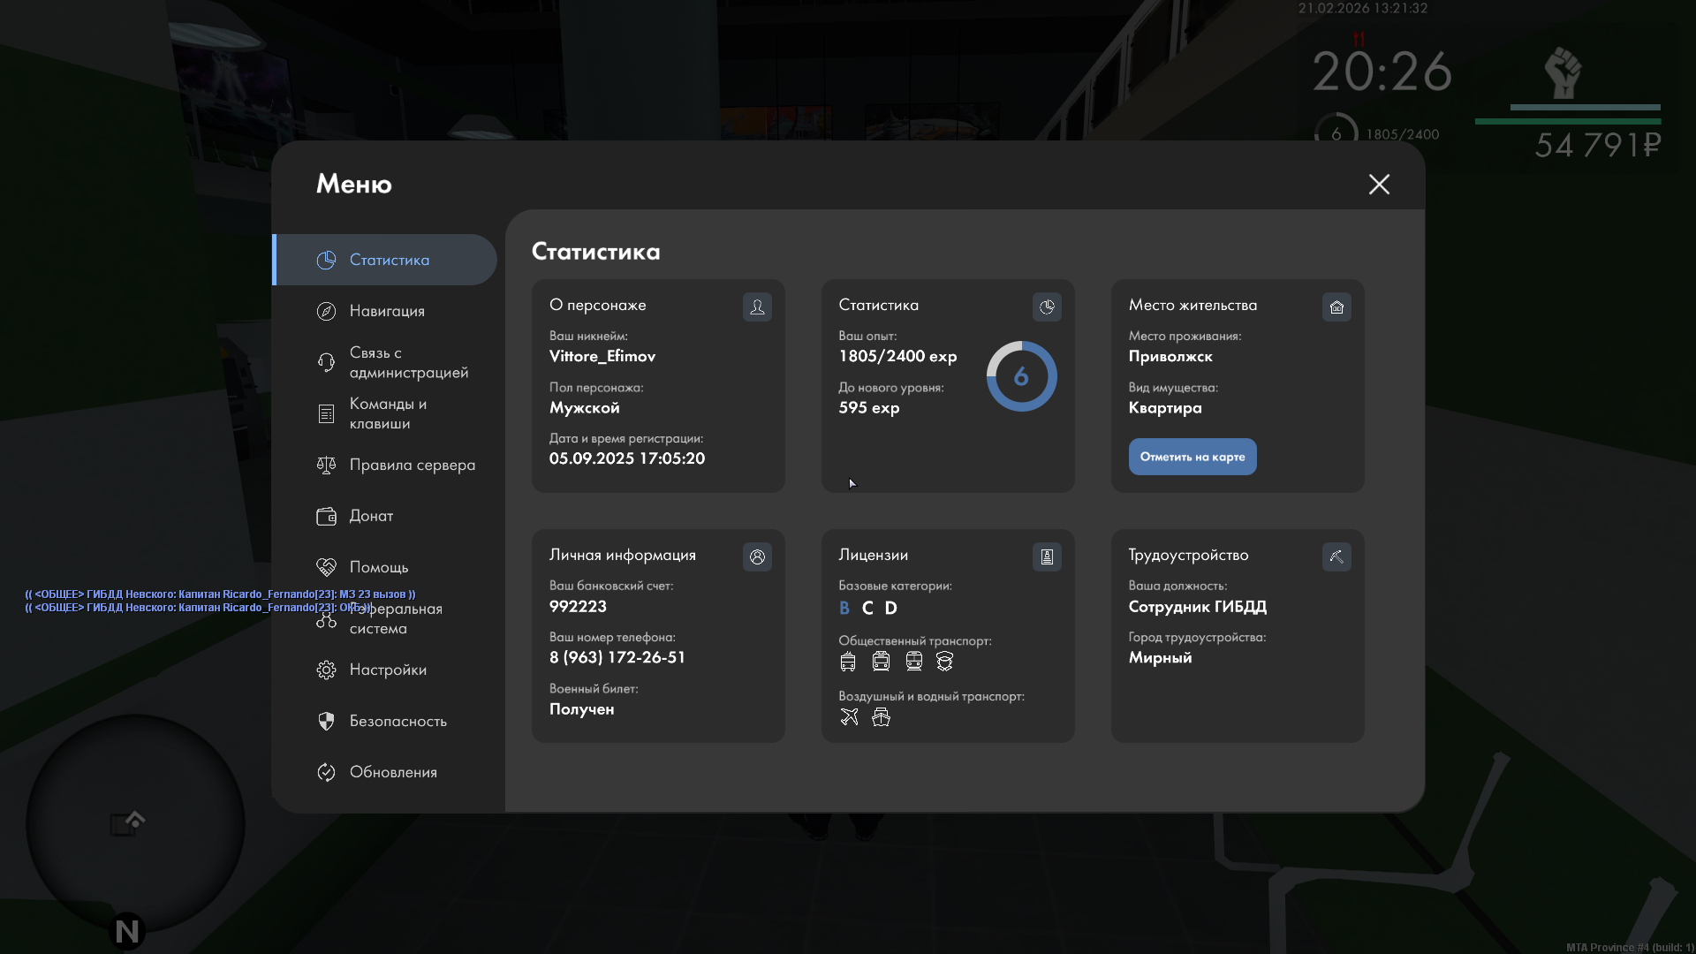This screenshot has height=954, width=1696.
Task: Select license category B
Action: click(x=844, y=608)
